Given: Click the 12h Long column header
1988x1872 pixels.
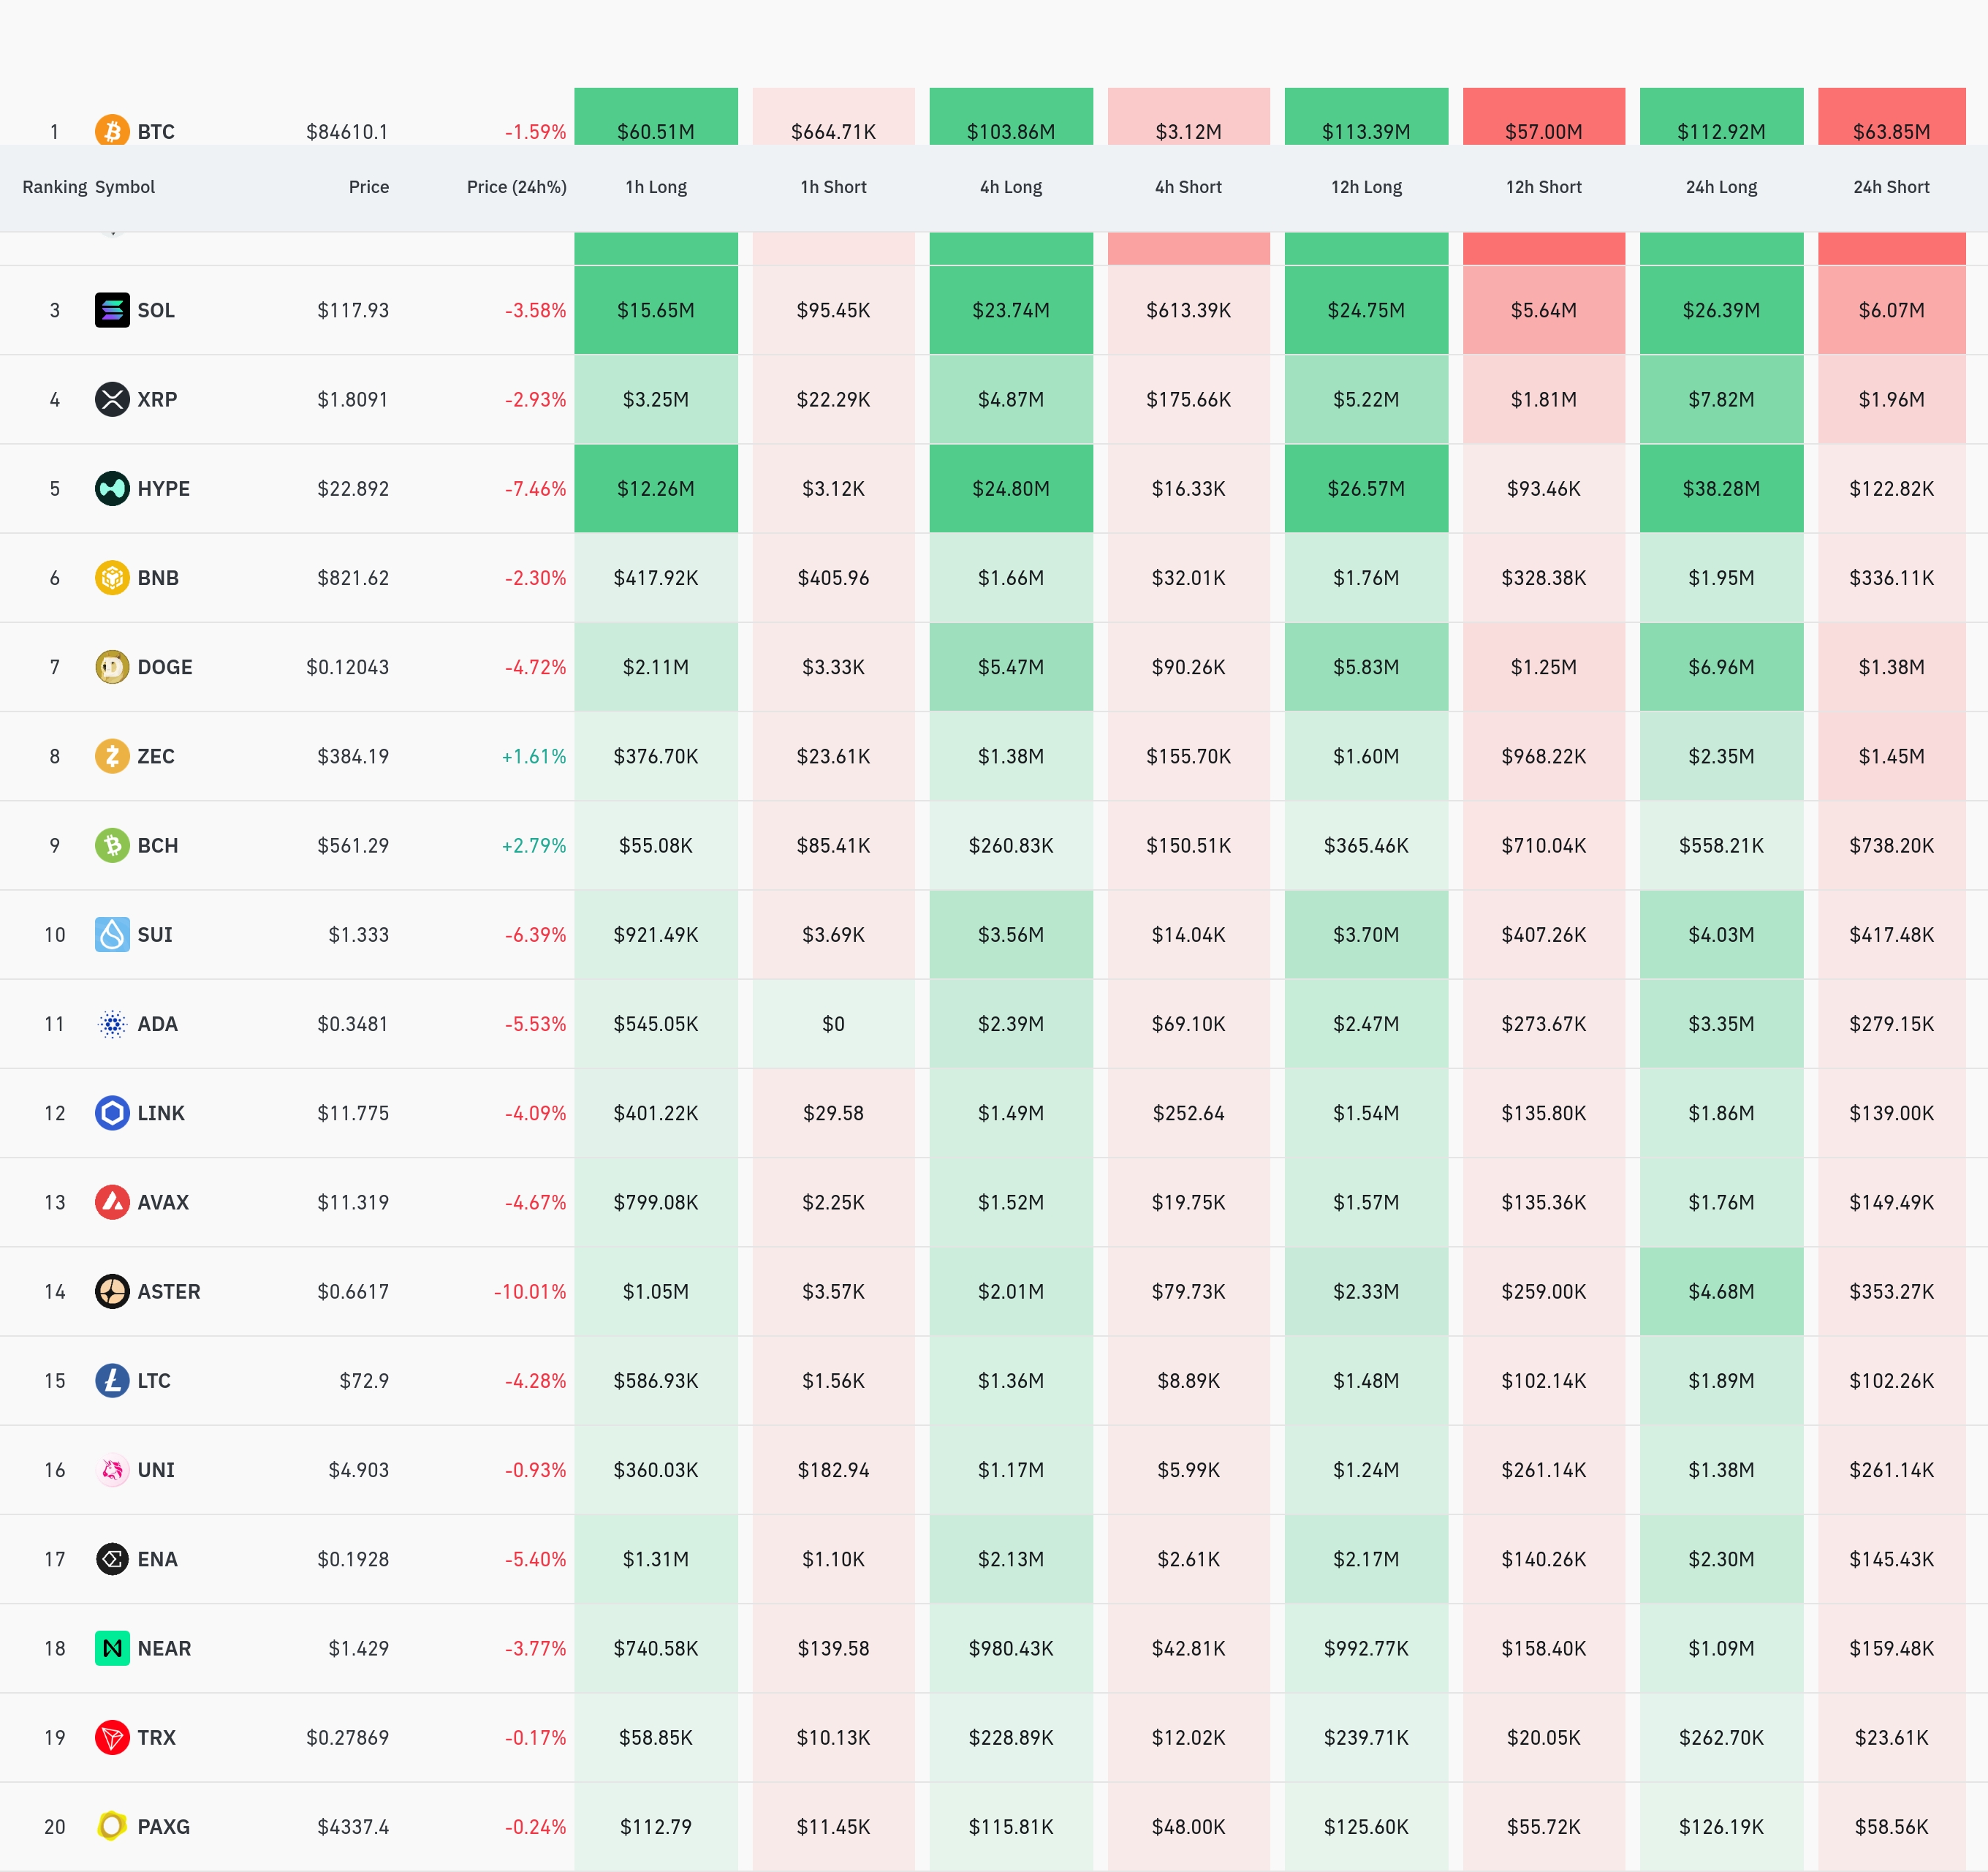Looking at the screenshot, I should coord(1366,187).
